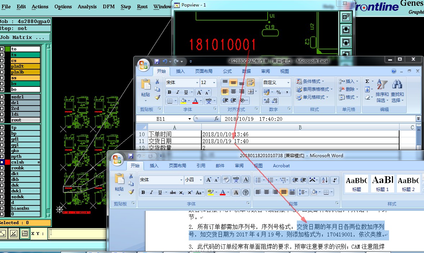Open Excel 条件格式 dropdown
This screenshot has width=424, height=253.
tap(310, 81)
